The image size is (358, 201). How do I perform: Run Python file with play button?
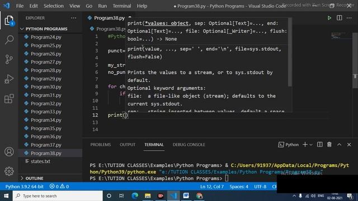point(329,18)
